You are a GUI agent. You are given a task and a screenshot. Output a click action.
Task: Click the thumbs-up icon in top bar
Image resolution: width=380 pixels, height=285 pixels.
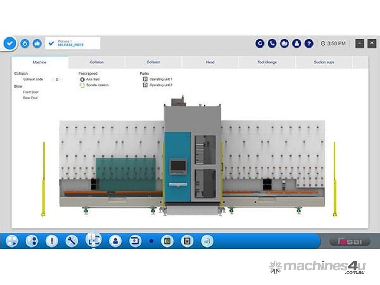[37, 43]
